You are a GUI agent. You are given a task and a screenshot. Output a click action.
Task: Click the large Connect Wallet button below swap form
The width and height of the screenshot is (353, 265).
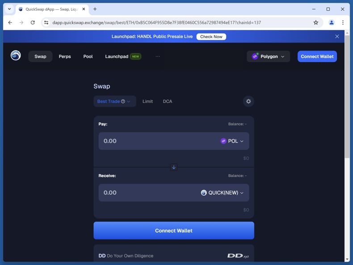[x=174, y=231]
